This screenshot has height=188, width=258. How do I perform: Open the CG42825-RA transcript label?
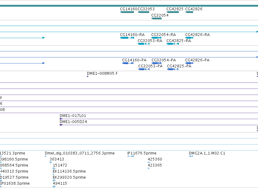click(179, 41)
